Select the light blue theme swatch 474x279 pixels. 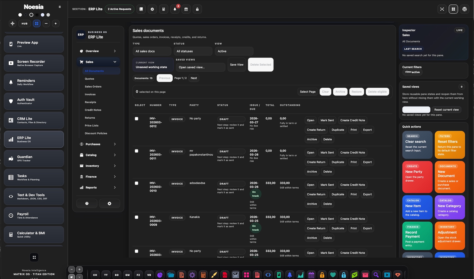tap(43, 15)
